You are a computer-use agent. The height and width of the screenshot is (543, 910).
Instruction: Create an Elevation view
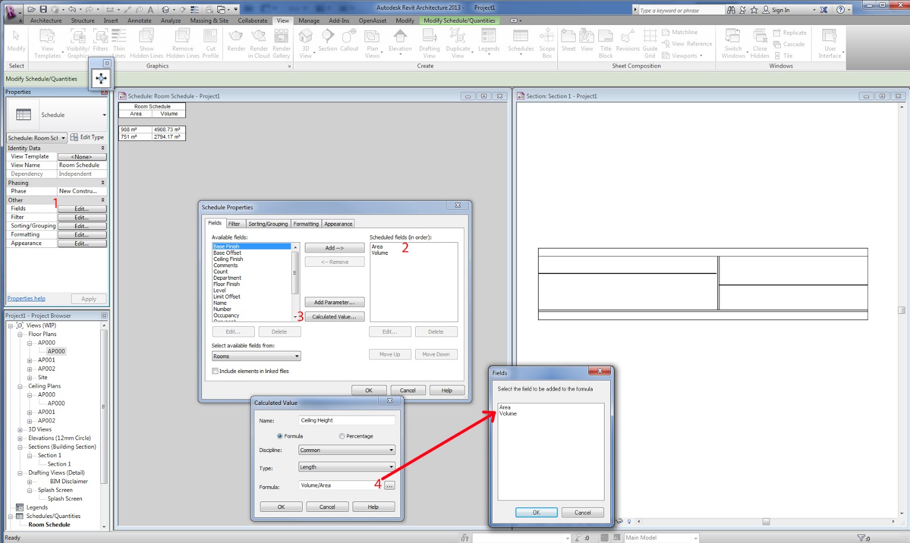pos(400,40)
